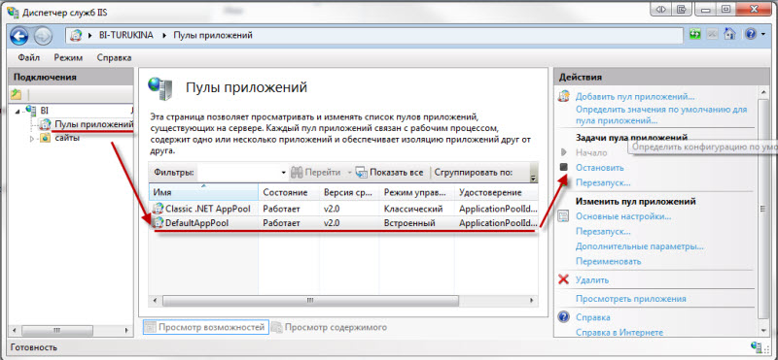Select сайты node in connections tree

coord(67,138)
